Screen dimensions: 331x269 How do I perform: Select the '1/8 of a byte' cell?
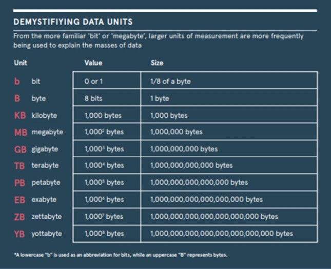pos(229,80)
